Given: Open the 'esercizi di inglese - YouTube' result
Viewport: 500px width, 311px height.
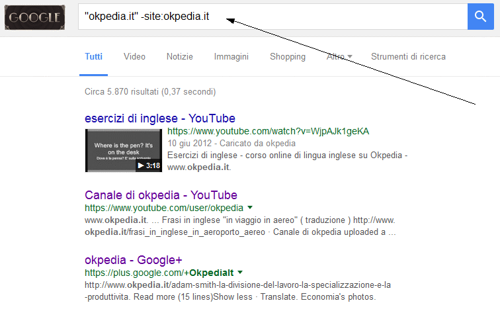Looking at the screenshot, I should point(160,118).
